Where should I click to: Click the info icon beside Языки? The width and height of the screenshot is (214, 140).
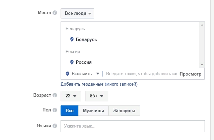click(x=55, y=126)
